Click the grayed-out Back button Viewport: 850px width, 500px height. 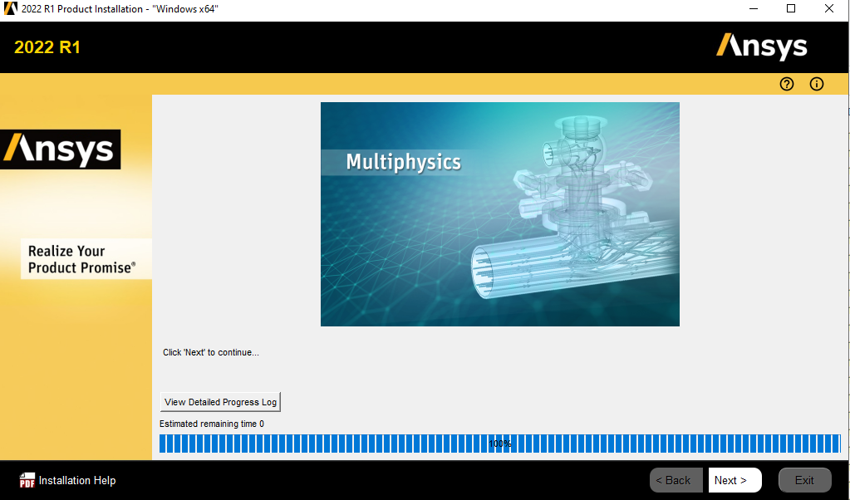676,481
